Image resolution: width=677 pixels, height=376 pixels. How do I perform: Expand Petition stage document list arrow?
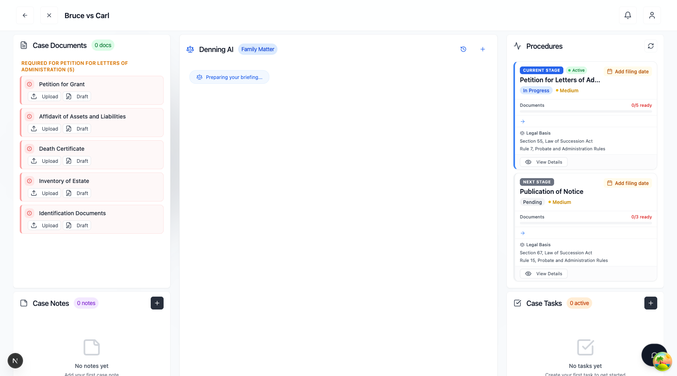point(522,121)
